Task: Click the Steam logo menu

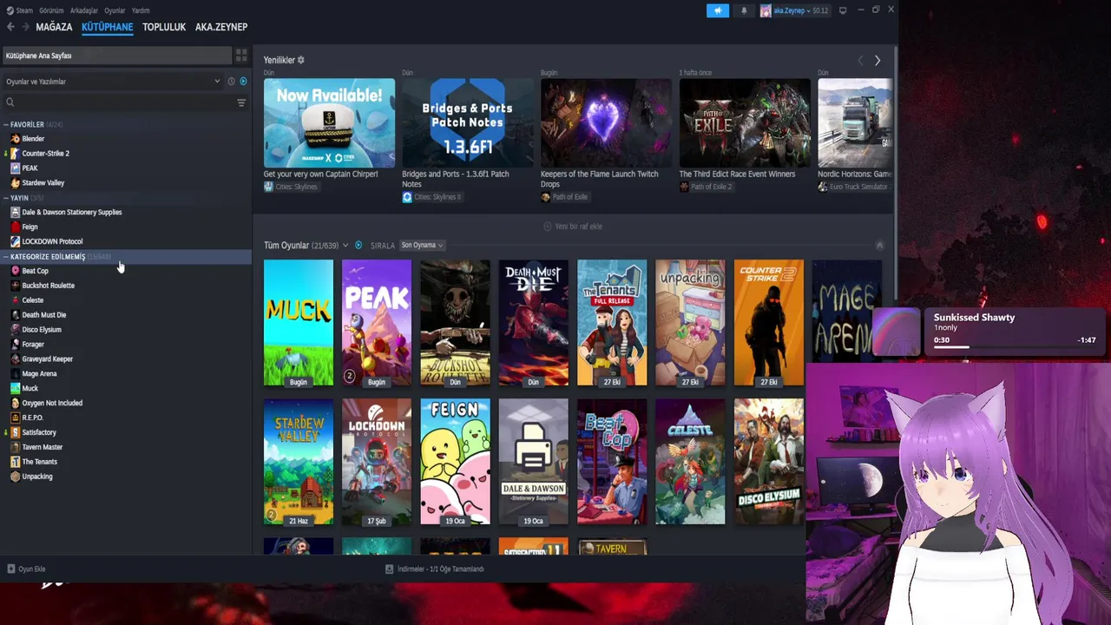Action: (10, 10)
